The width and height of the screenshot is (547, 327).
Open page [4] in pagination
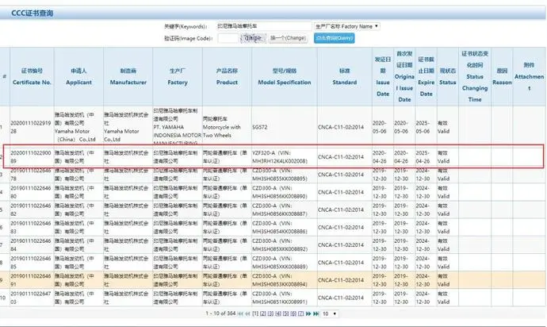pyautogui.click(x=278, y=314)
